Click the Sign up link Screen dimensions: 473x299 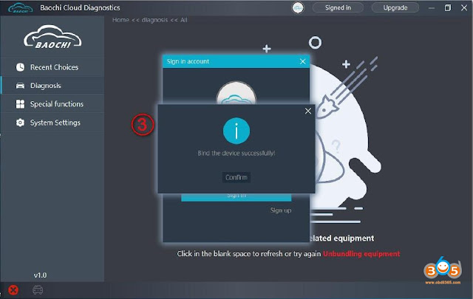[x=281, y=210]
